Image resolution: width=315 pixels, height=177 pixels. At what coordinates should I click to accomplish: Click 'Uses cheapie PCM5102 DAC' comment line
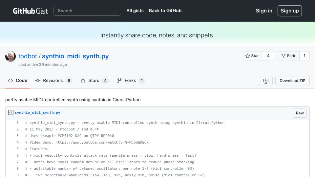click(x=70, y=136)
